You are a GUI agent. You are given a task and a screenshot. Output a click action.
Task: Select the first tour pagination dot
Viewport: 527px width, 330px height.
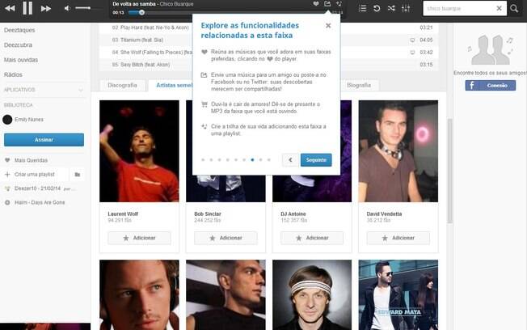tap(203, 160)
